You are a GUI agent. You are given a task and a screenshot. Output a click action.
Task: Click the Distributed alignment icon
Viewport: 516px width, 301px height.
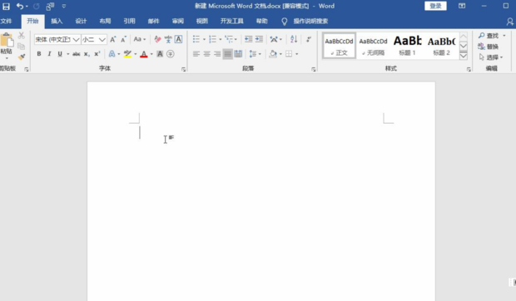pyautogui.click(x=238, y=54)
